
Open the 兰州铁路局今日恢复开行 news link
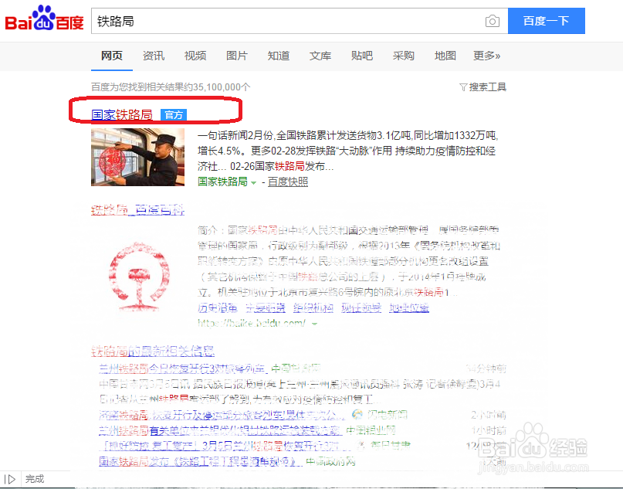click(x=181, y=368)
